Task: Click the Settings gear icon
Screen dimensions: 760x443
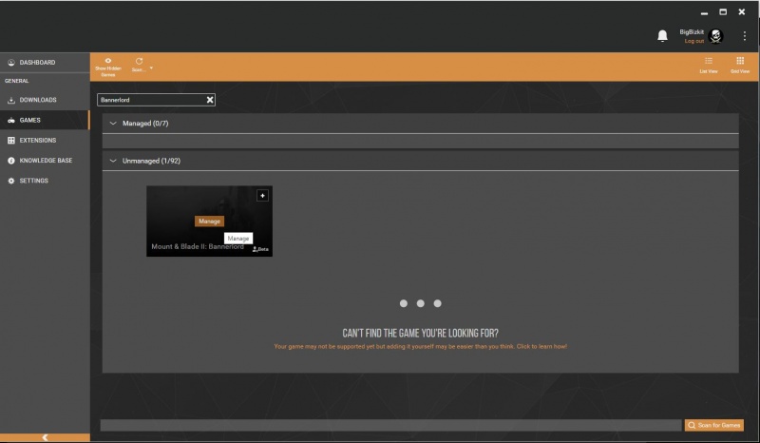Action: (x=11, y=181)
